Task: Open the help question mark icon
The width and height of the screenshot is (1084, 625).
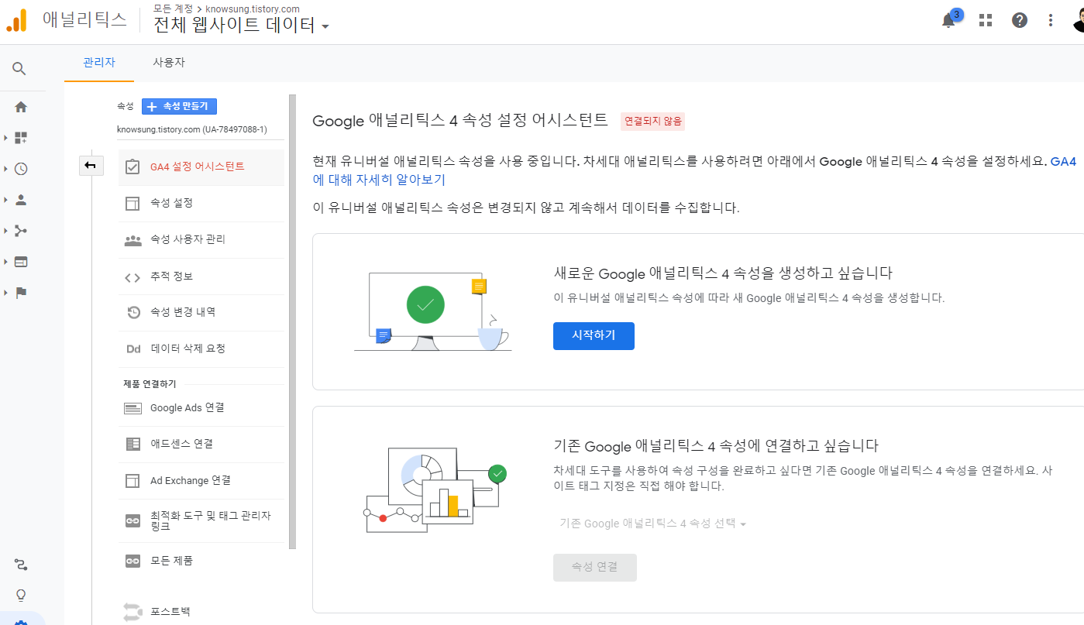Action: (x=1020, y=21)
